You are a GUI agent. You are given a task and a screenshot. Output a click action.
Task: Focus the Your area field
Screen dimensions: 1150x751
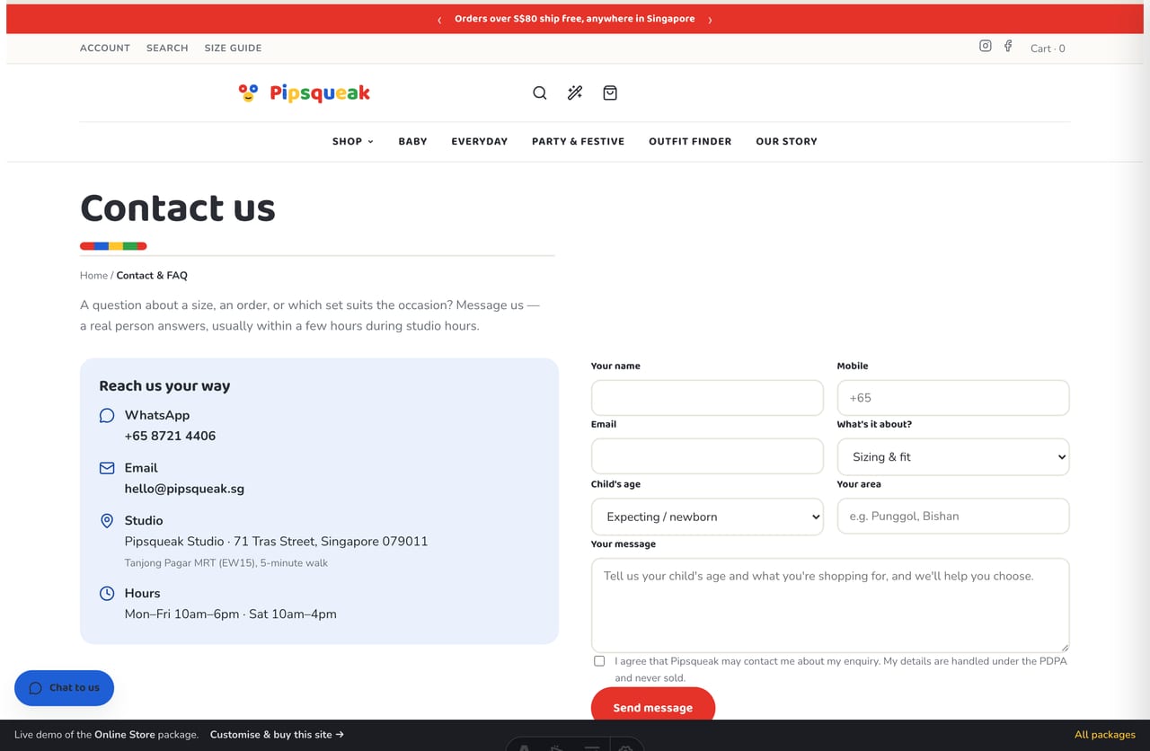pos(953,516)
